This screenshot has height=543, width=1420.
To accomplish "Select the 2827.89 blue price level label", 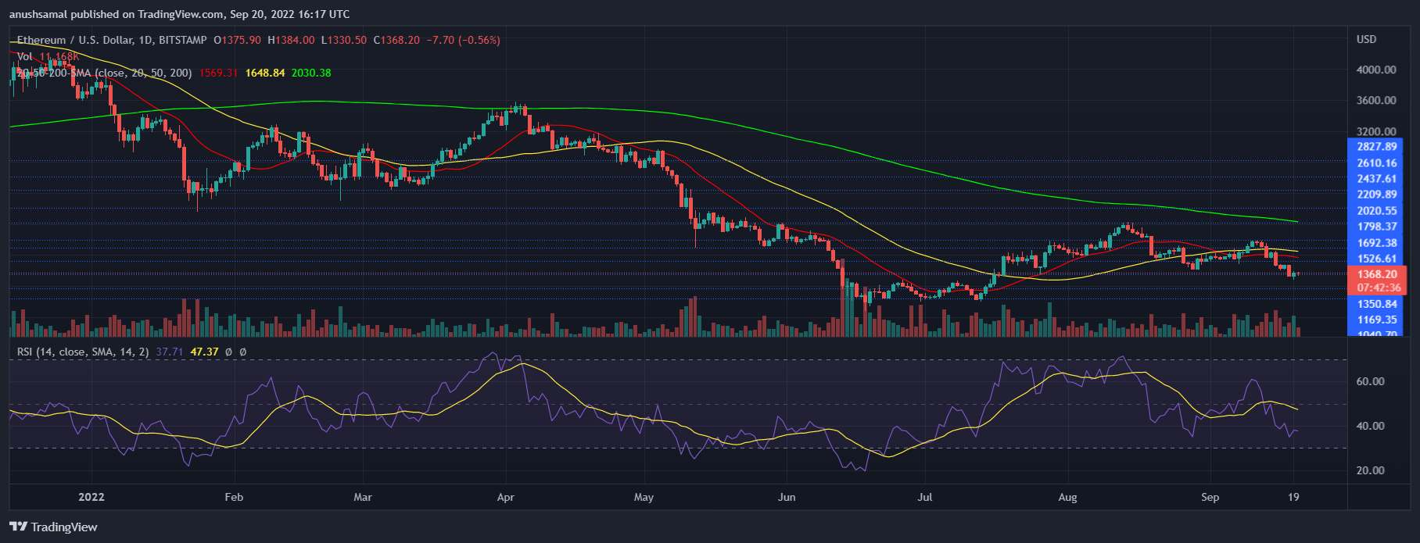I will 1376,147.
